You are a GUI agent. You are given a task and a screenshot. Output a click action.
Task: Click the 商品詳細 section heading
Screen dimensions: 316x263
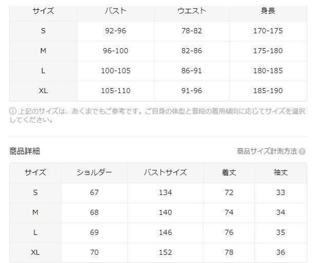25,152
